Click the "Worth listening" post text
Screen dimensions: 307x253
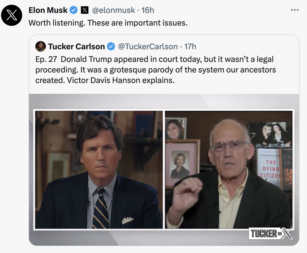(x=108, y=23)
